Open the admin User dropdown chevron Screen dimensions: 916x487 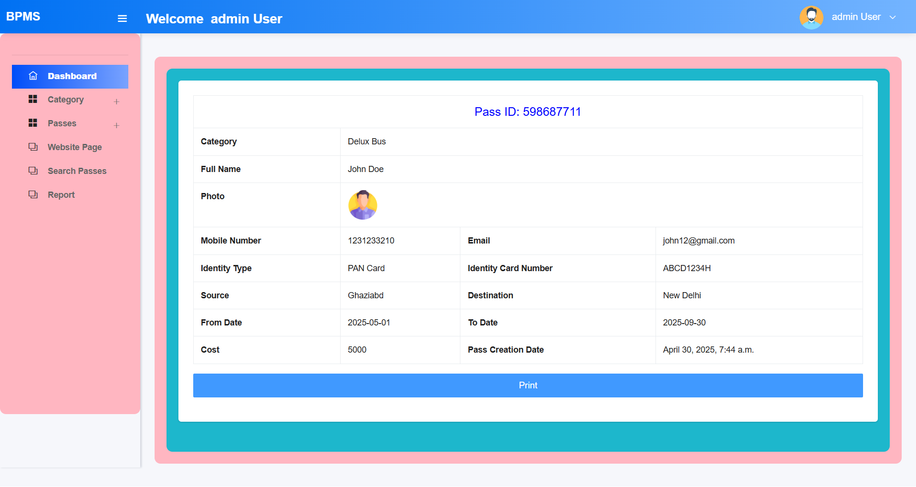pyautogui.click(x=893, y=17)
